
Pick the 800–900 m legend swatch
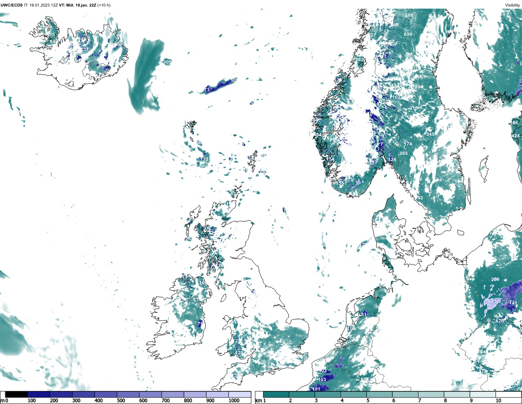(195, 395)
